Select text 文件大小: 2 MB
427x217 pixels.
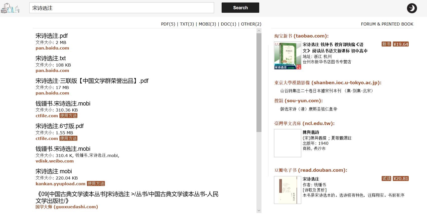(x=51, y=42)
